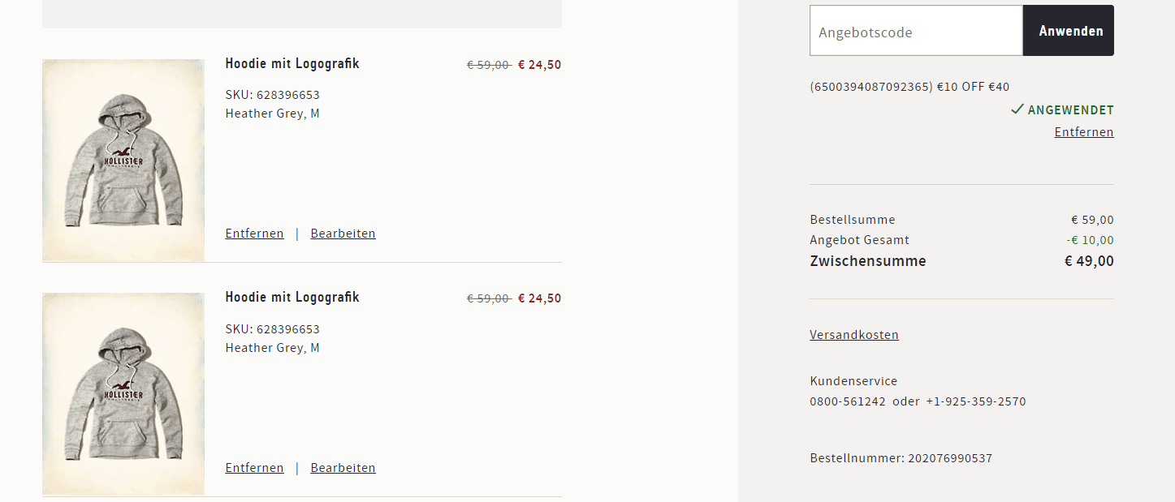Click the Kundenservice number 0800-561242
1175x502 pixels.
[x=847, y=401]
